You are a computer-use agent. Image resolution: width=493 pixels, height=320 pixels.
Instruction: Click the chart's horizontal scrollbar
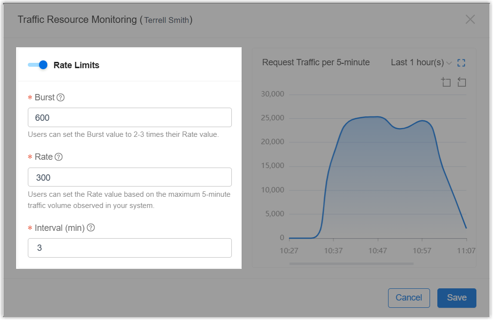[x=351, y=264]
